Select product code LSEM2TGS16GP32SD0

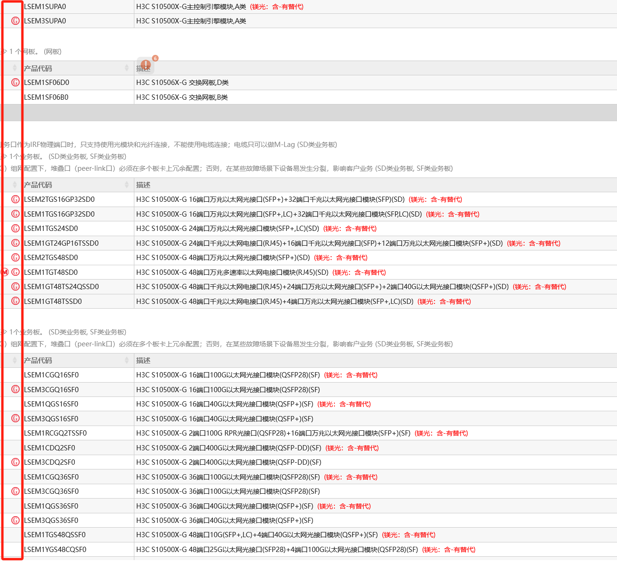pos(60,199)
